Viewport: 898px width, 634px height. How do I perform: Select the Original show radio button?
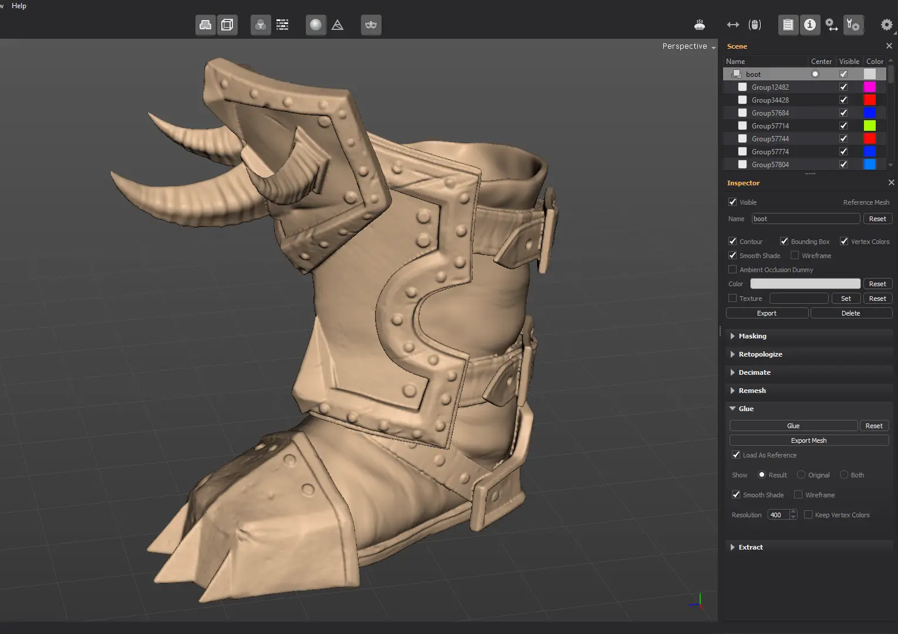[x=801, y=474]
